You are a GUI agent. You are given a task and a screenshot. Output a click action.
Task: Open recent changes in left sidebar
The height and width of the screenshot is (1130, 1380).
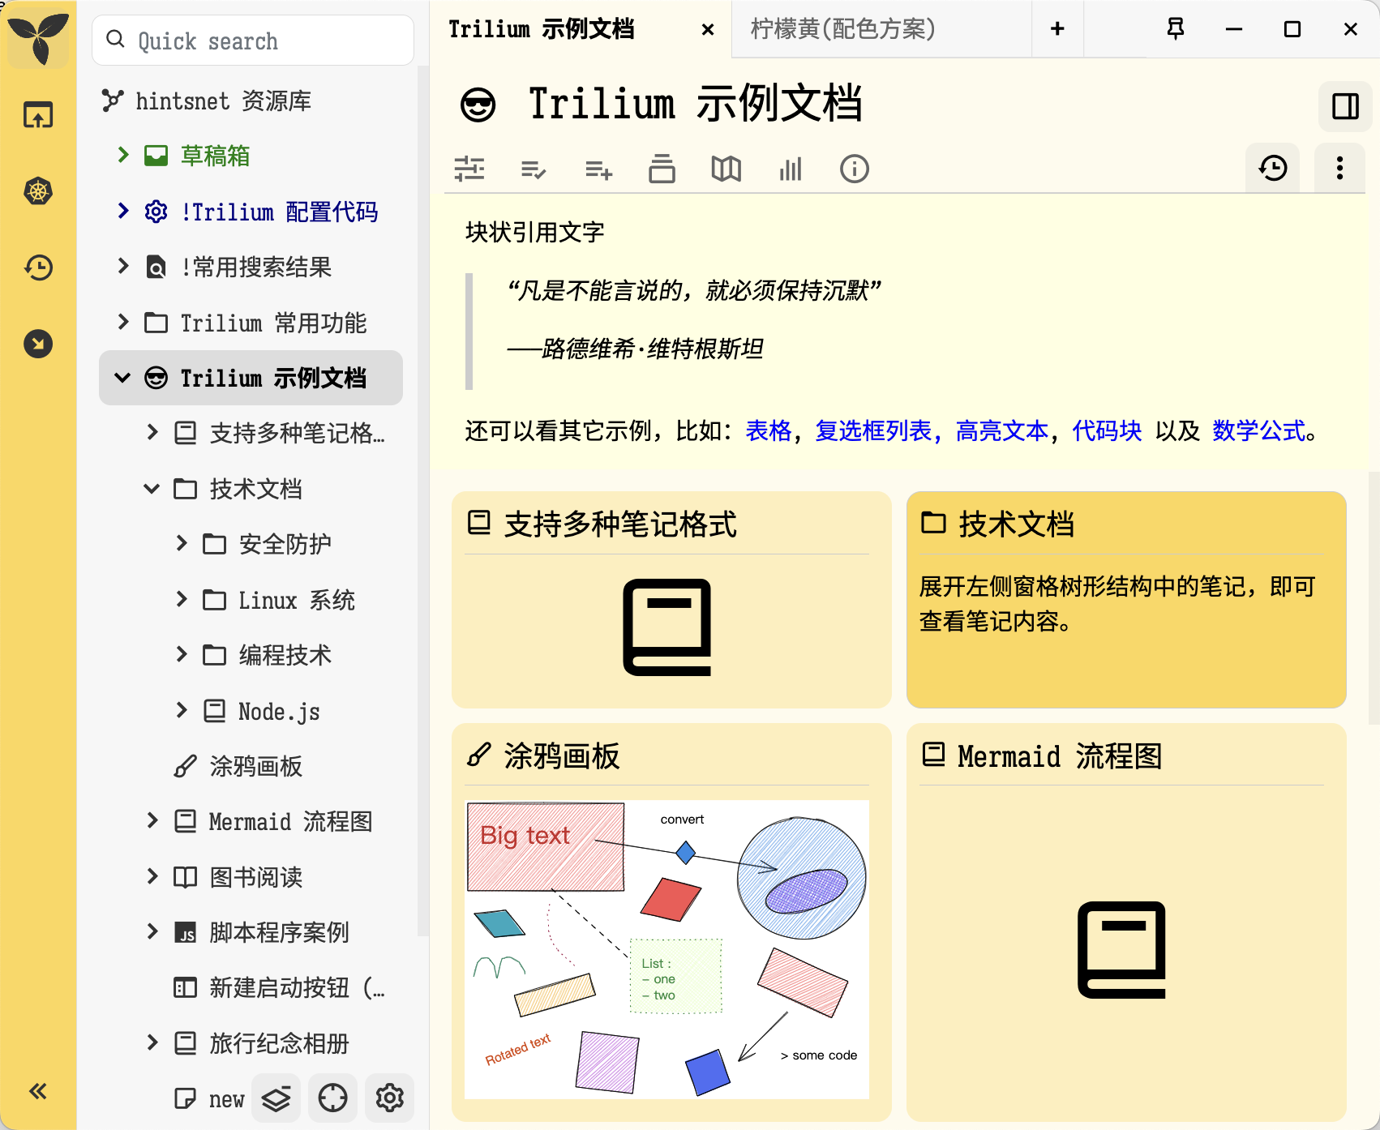point(38,268)
